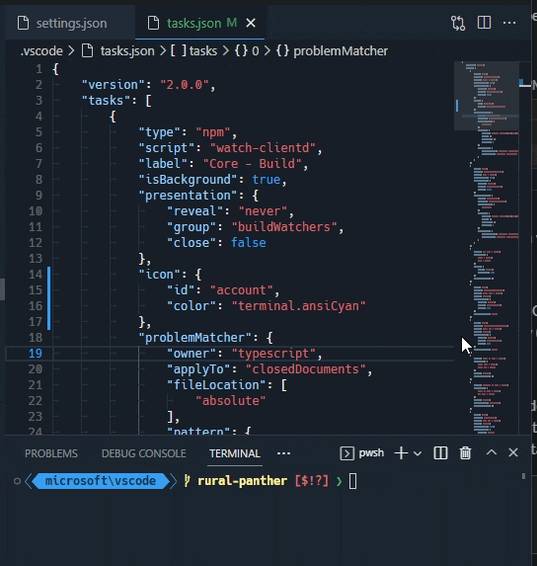Split the editor to the right
The width and height of the screenshot is (537, 566).
coord(484,23)
